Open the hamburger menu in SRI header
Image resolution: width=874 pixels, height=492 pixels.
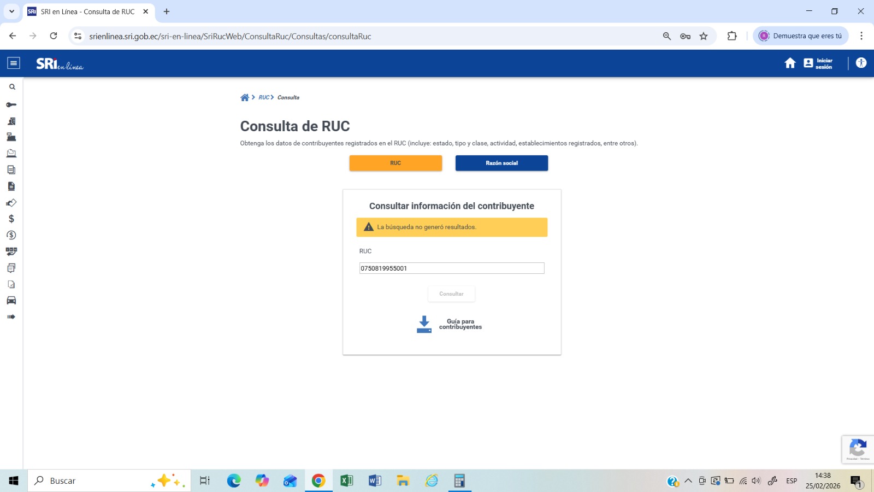point(14,63)
